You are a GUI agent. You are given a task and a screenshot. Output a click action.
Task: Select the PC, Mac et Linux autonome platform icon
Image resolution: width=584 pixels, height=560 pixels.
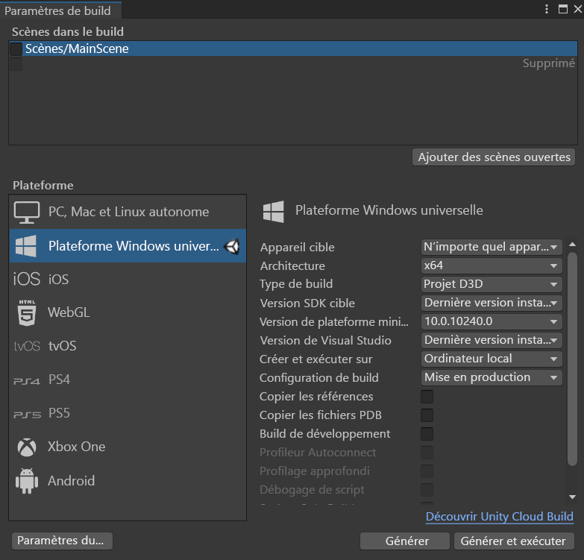27,212
